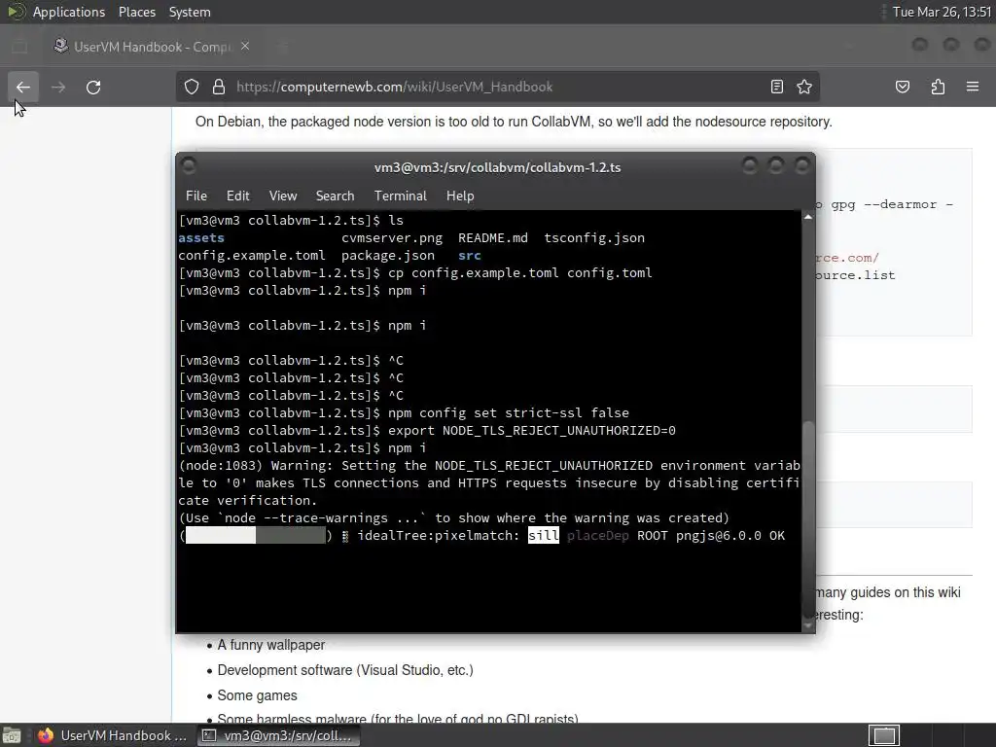
Task: Click 'tsconfig.json' in terminal listing
Action: tap(594, 237)
